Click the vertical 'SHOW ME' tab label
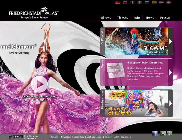Viewport: 182px width, 140px height. (102, 36)
